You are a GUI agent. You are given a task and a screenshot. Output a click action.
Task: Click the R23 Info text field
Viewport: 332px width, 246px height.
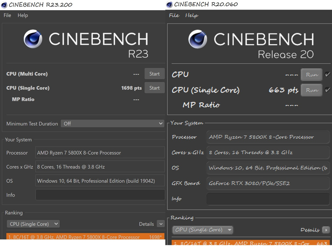pyautogui.click(x=100, y=195)
